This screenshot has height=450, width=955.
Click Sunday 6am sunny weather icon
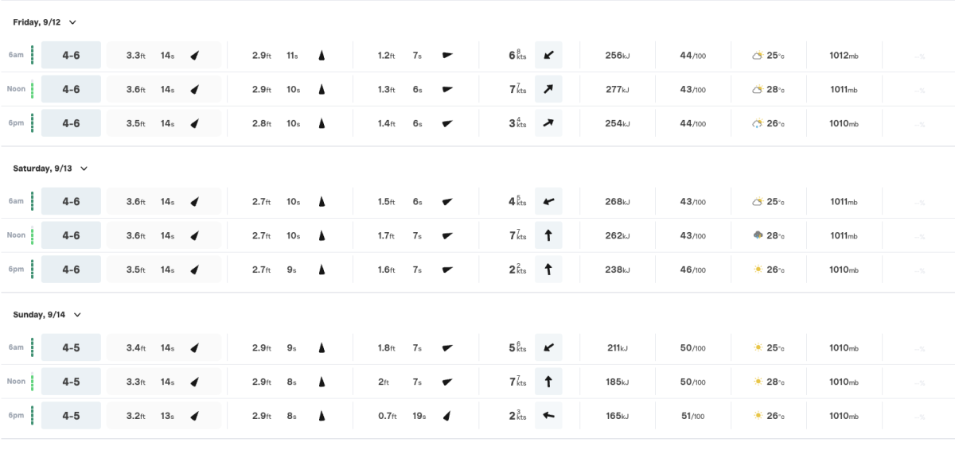(x=758, y=347)
